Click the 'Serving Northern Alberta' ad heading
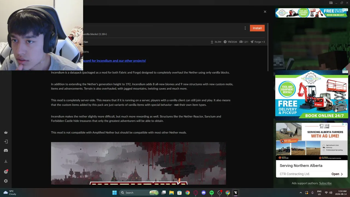The image size is (350, 197). coord(301,166)
